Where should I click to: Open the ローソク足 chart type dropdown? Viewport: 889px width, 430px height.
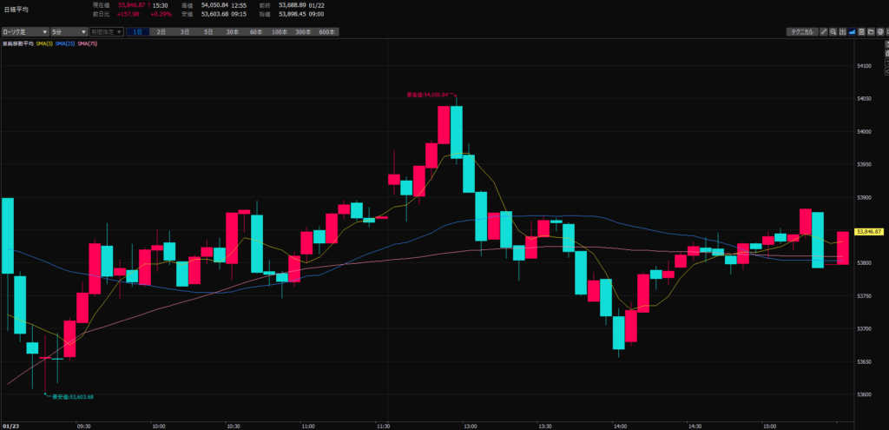tap(24, 32)
